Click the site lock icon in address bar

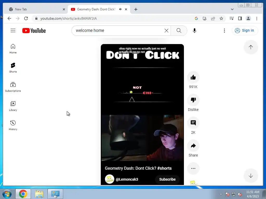click(36, 18)
